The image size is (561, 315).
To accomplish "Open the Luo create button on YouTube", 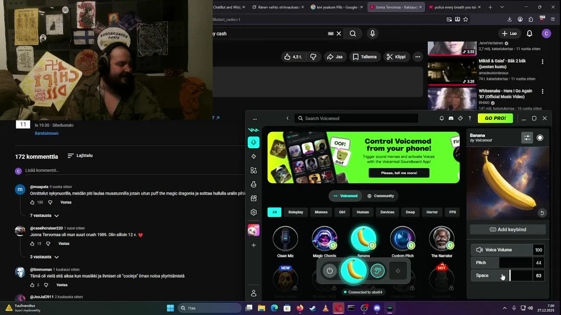I will tap(509, 34).
